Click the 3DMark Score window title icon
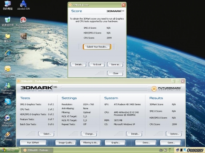Image resolution: width=205 pixels, height=153 pixels. click(x=70, y=5)
